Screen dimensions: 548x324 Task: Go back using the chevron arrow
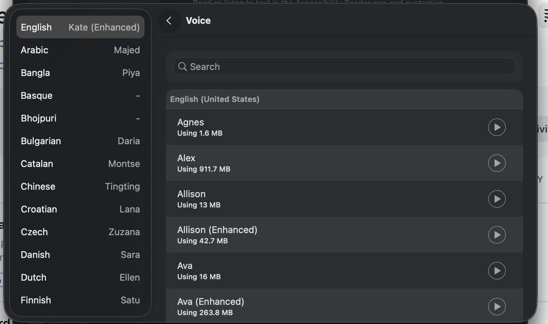[x=169, y=21]
